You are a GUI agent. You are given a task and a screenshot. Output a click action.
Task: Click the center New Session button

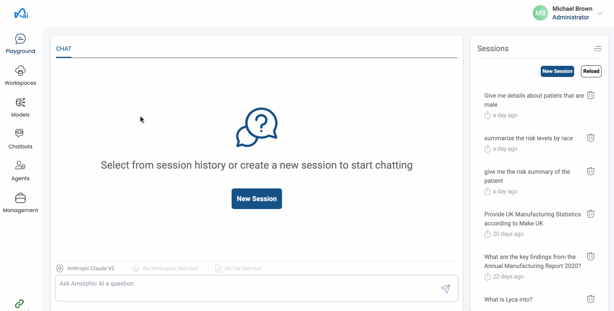(x=257, y=199)
